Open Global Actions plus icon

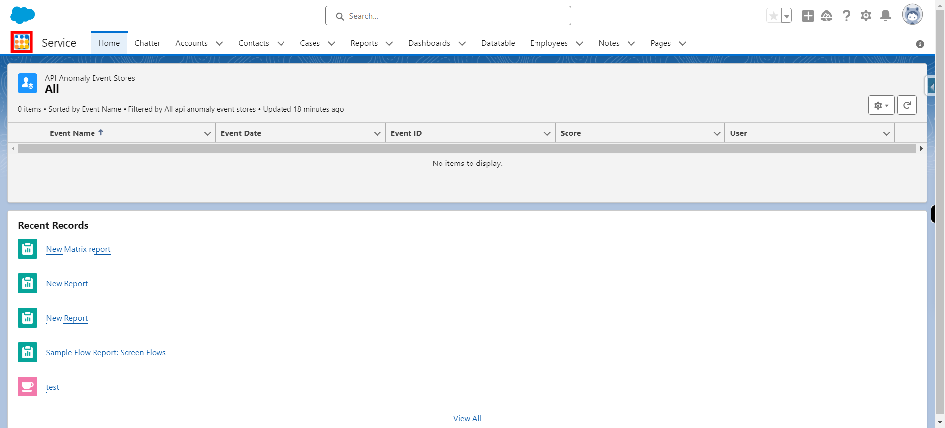pyautogui.click(x=808, y=16)
